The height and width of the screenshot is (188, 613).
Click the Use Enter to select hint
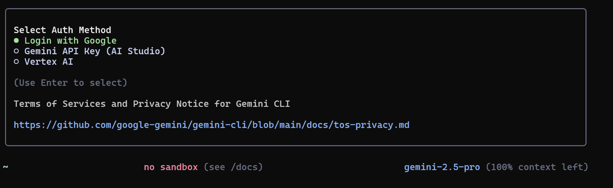pyautogui.click(x=70, y=83)
